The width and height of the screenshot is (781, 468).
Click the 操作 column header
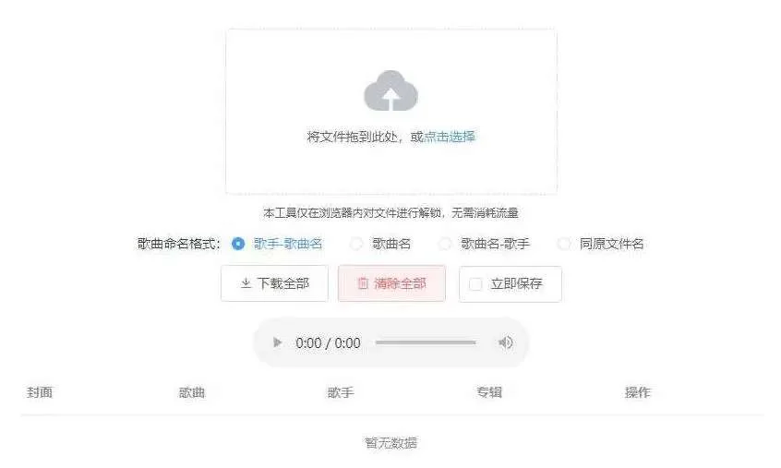click(638, 392)
